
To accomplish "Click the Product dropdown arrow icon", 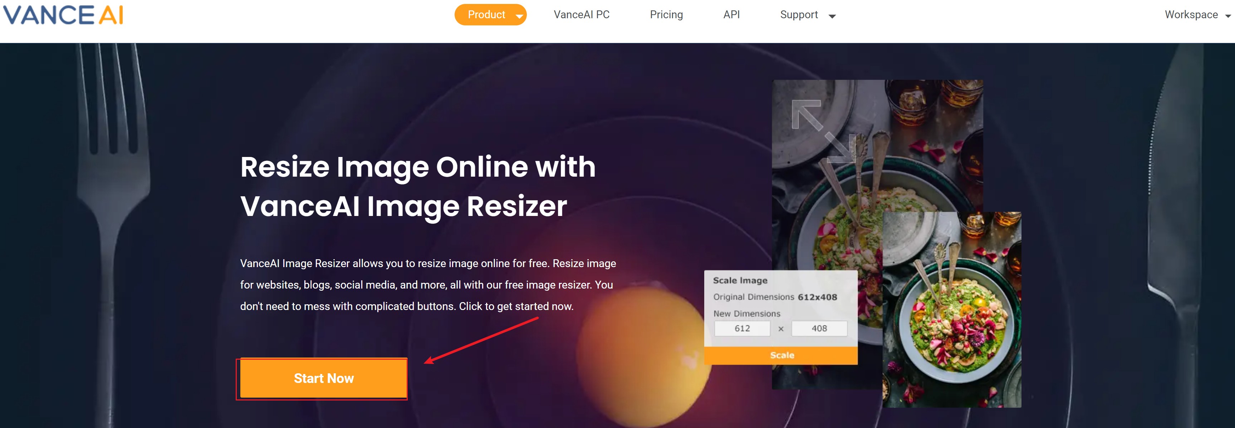I will [x=519, y=16].
